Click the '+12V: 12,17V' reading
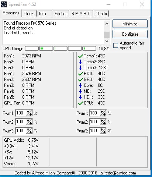This screenshot has width=152, height=177. [x=21, y=158]
